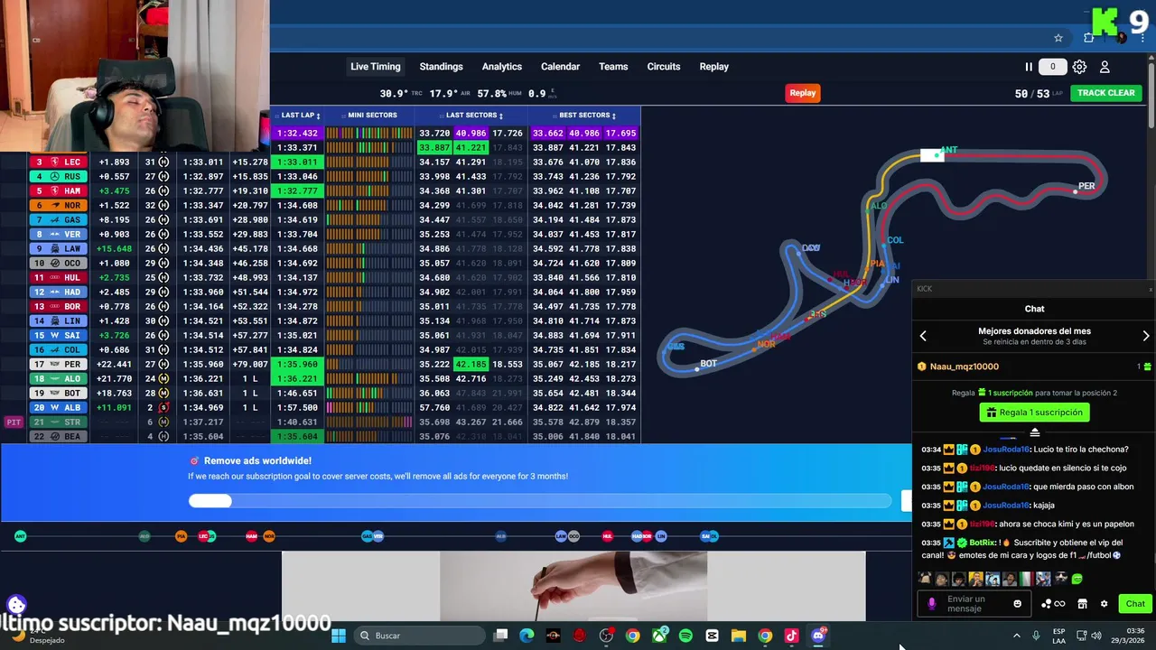1156x650 pixels.
Task: Click the Regala 1 suscripción button
Action: (1034, 413)
